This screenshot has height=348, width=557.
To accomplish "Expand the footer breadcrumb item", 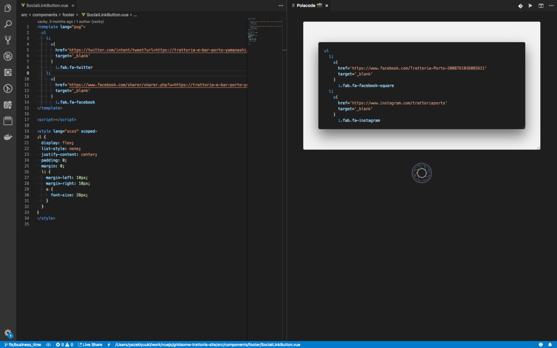I will pos(68,14).
